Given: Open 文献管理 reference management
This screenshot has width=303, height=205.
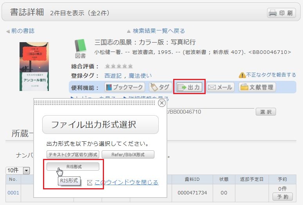Looking at the screenshot, I should [257, 87].
